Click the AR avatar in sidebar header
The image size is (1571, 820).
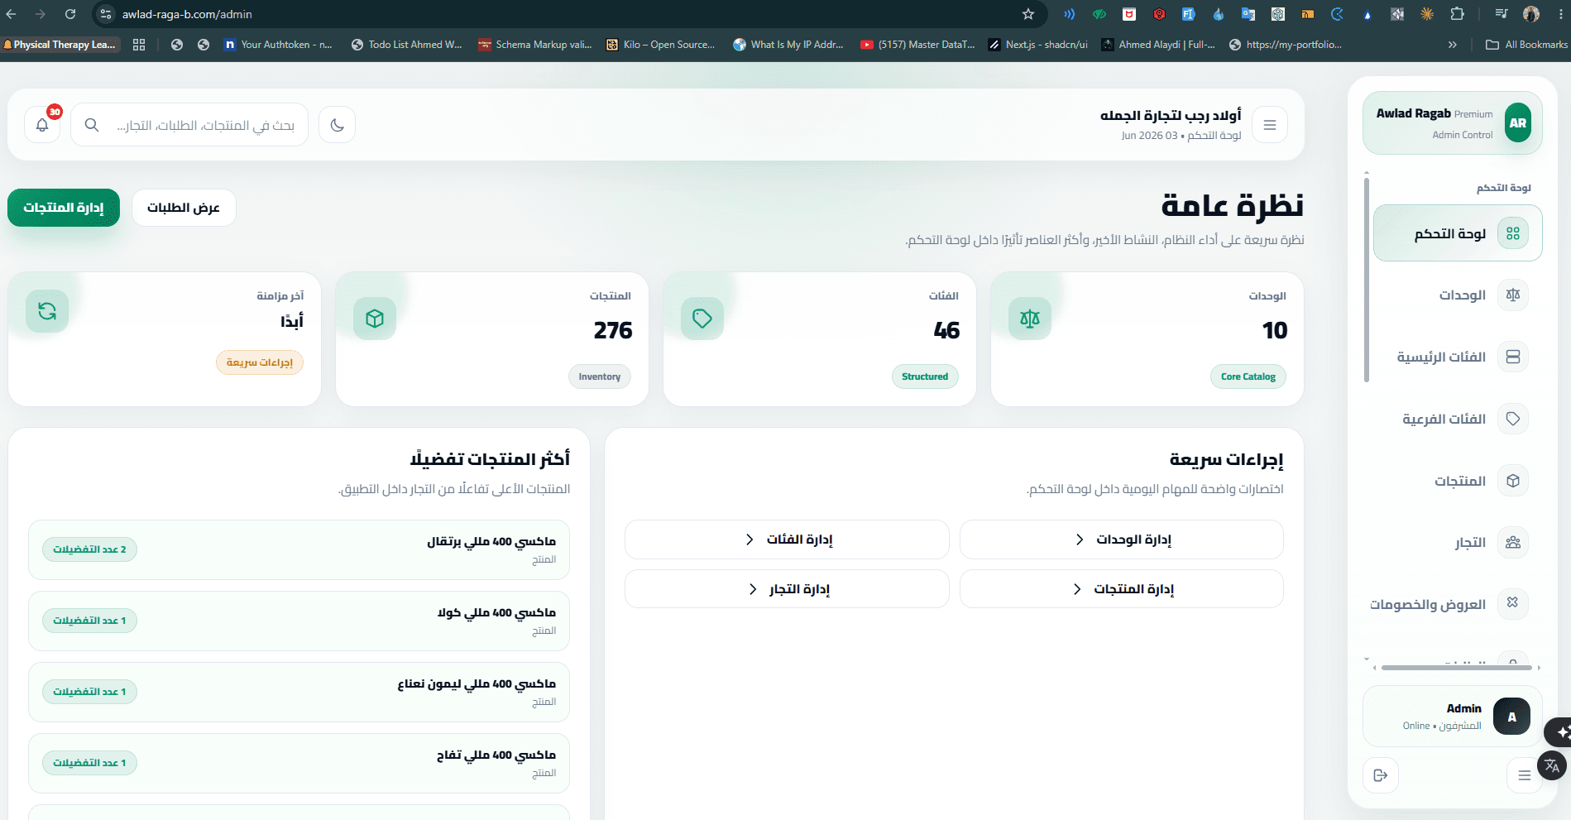[1518, 122]
